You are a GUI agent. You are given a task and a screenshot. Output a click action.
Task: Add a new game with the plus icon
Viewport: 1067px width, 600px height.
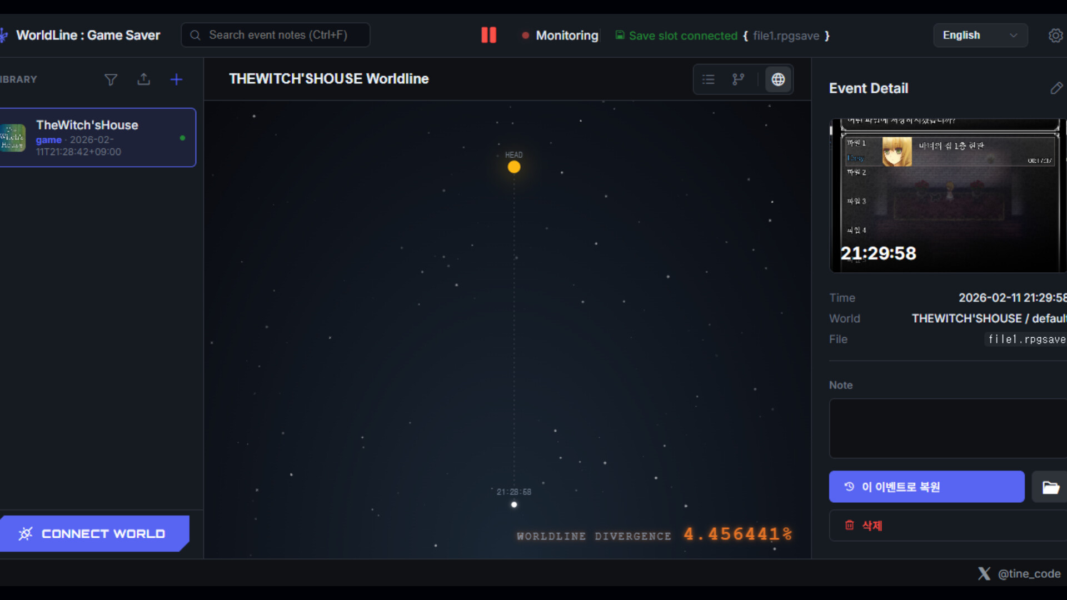click(x=176, y=79)
